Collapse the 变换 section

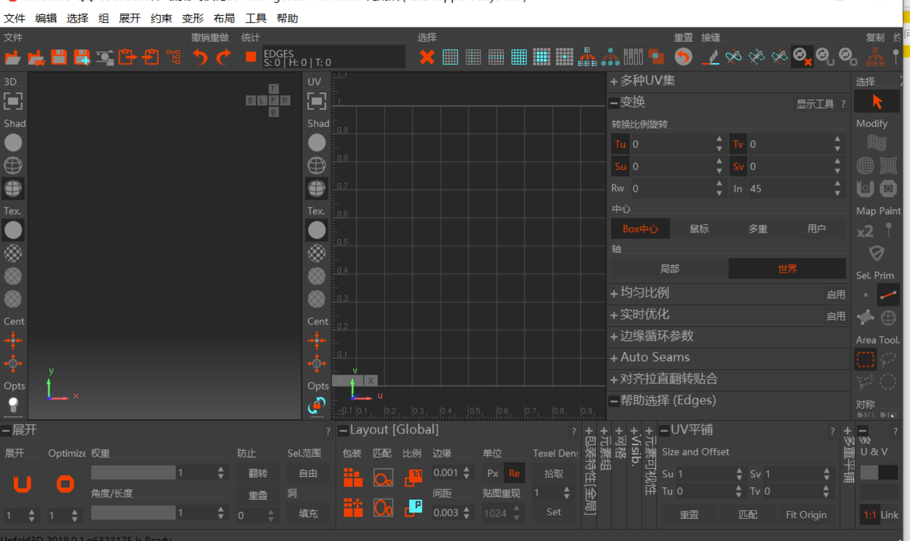[x=614, y=103]
